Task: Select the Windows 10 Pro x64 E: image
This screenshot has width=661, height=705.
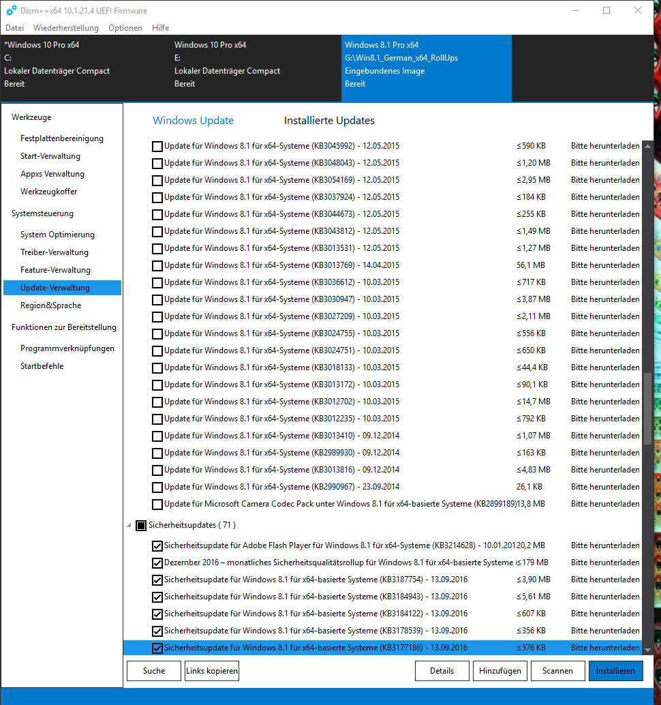Action: (x=256, y=68)
